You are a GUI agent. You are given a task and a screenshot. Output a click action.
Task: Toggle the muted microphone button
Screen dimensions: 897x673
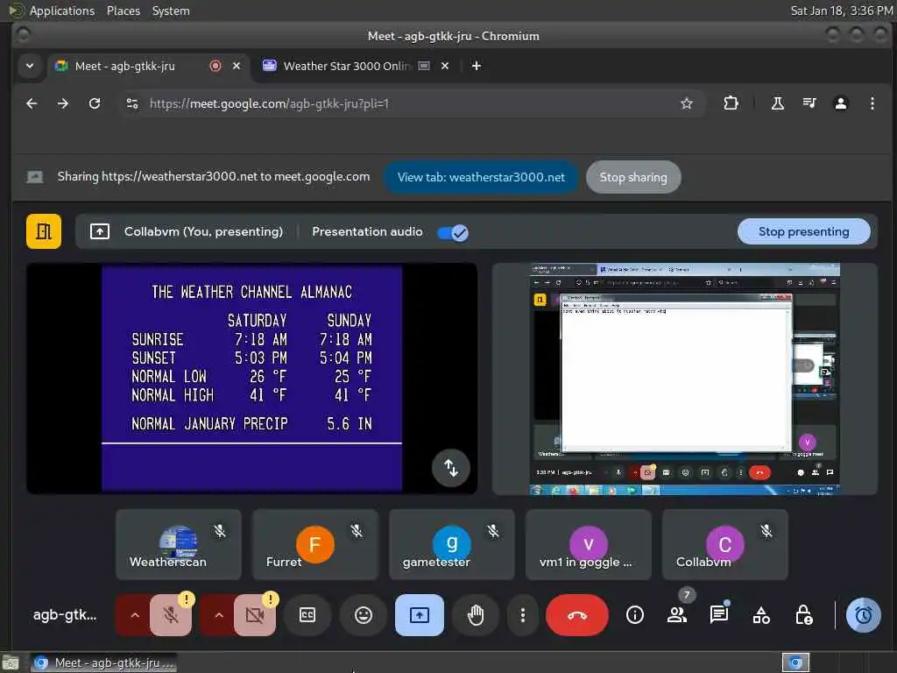point(171,615)
